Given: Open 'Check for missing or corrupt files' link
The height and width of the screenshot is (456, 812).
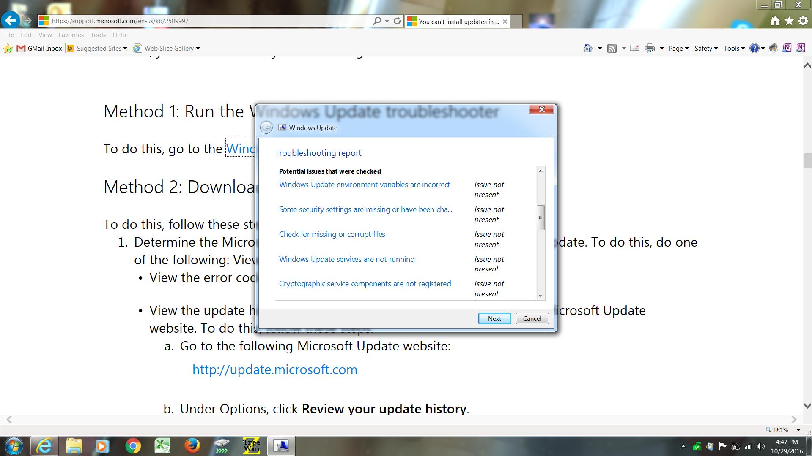Looking at the screenshot, I should [x=332, y=234].
